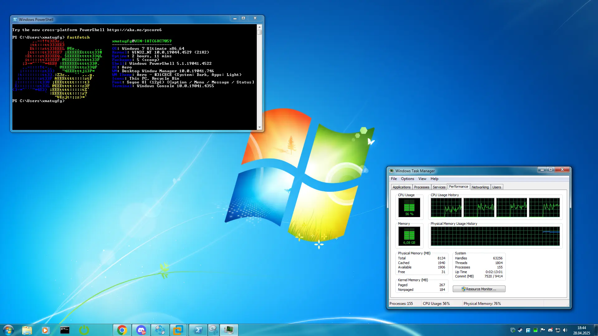Switch to the Services tab
Image resolution: width=598 pixels, height=336 pixels.
click(x=439, y=187)
